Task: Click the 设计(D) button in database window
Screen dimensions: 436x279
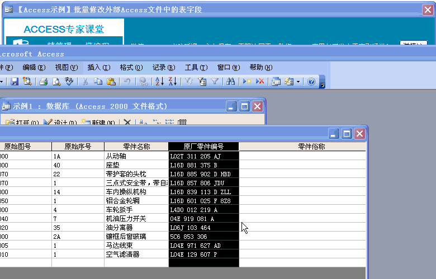Action: [60, 122]
